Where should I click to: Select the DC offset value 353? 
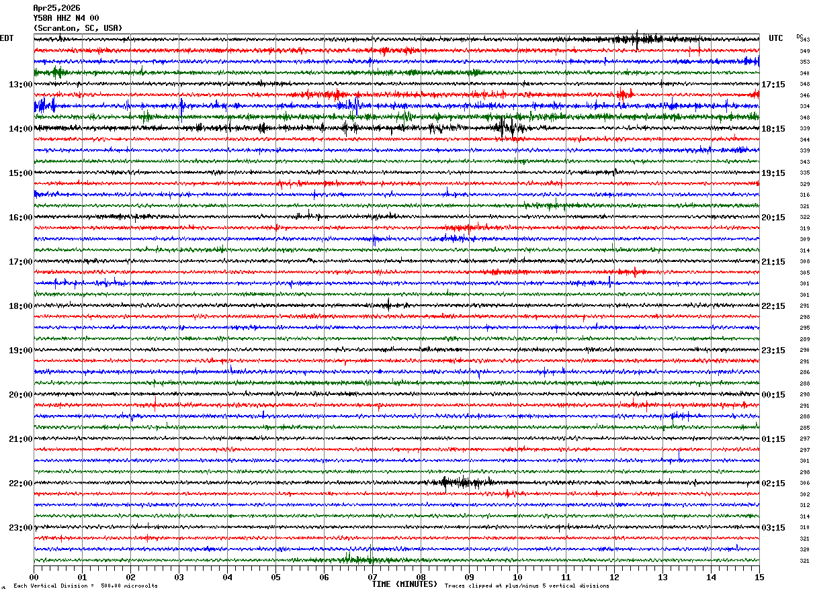804,62
